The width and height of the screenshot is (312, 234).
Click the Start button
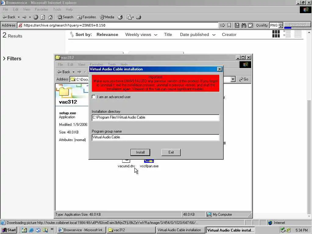(x=9, y=230)
